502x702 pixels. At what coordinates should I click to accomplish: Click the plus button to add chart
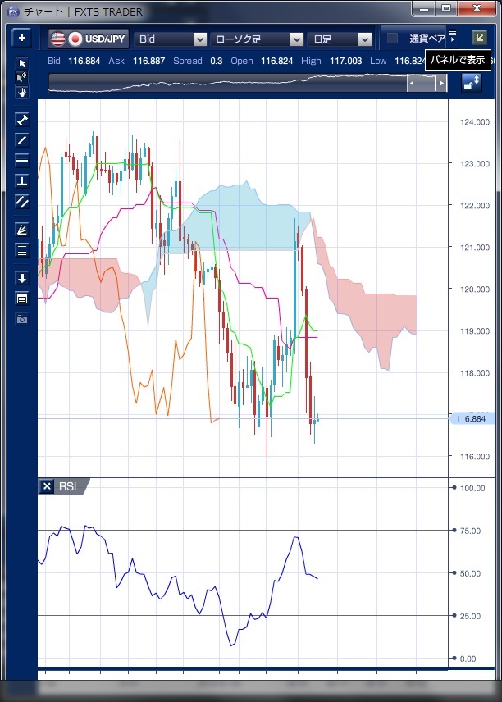tap(22, 39)
